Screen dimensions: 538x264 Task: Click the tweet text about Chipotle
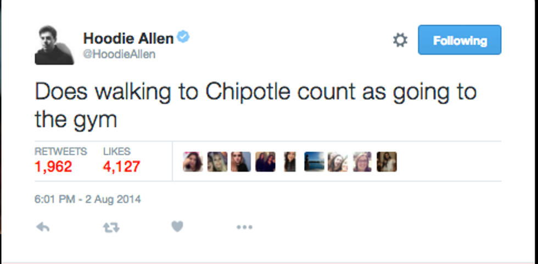point(255,104)
